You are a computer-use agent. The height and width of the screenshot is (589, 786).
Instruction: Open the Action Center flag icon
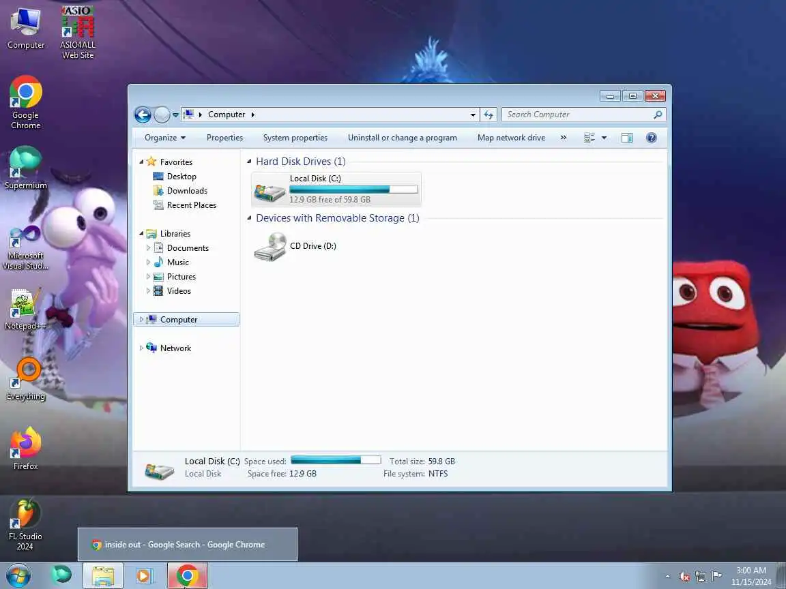717,576
